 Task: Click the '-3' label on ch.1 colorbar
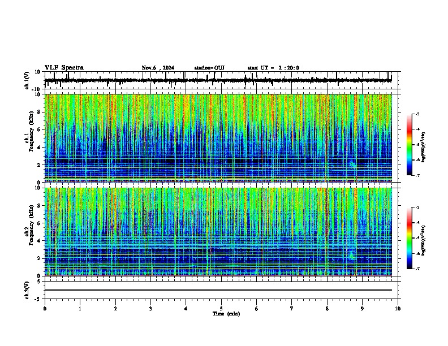click(417, 114)
